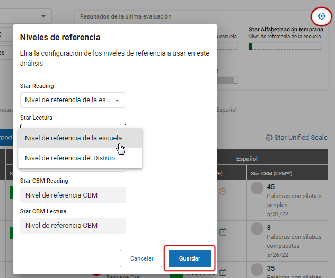Click 'Resultados de la última evaluación' heading
335x278 pixels.
pyautogui.click(x=126, y=16)
